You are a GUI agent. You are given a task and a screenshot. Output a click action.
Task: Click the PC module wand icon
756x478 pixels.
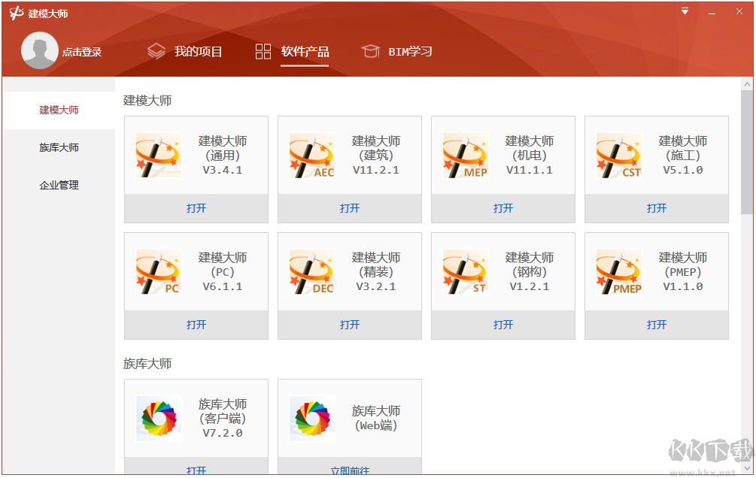[x=159, y=272]
